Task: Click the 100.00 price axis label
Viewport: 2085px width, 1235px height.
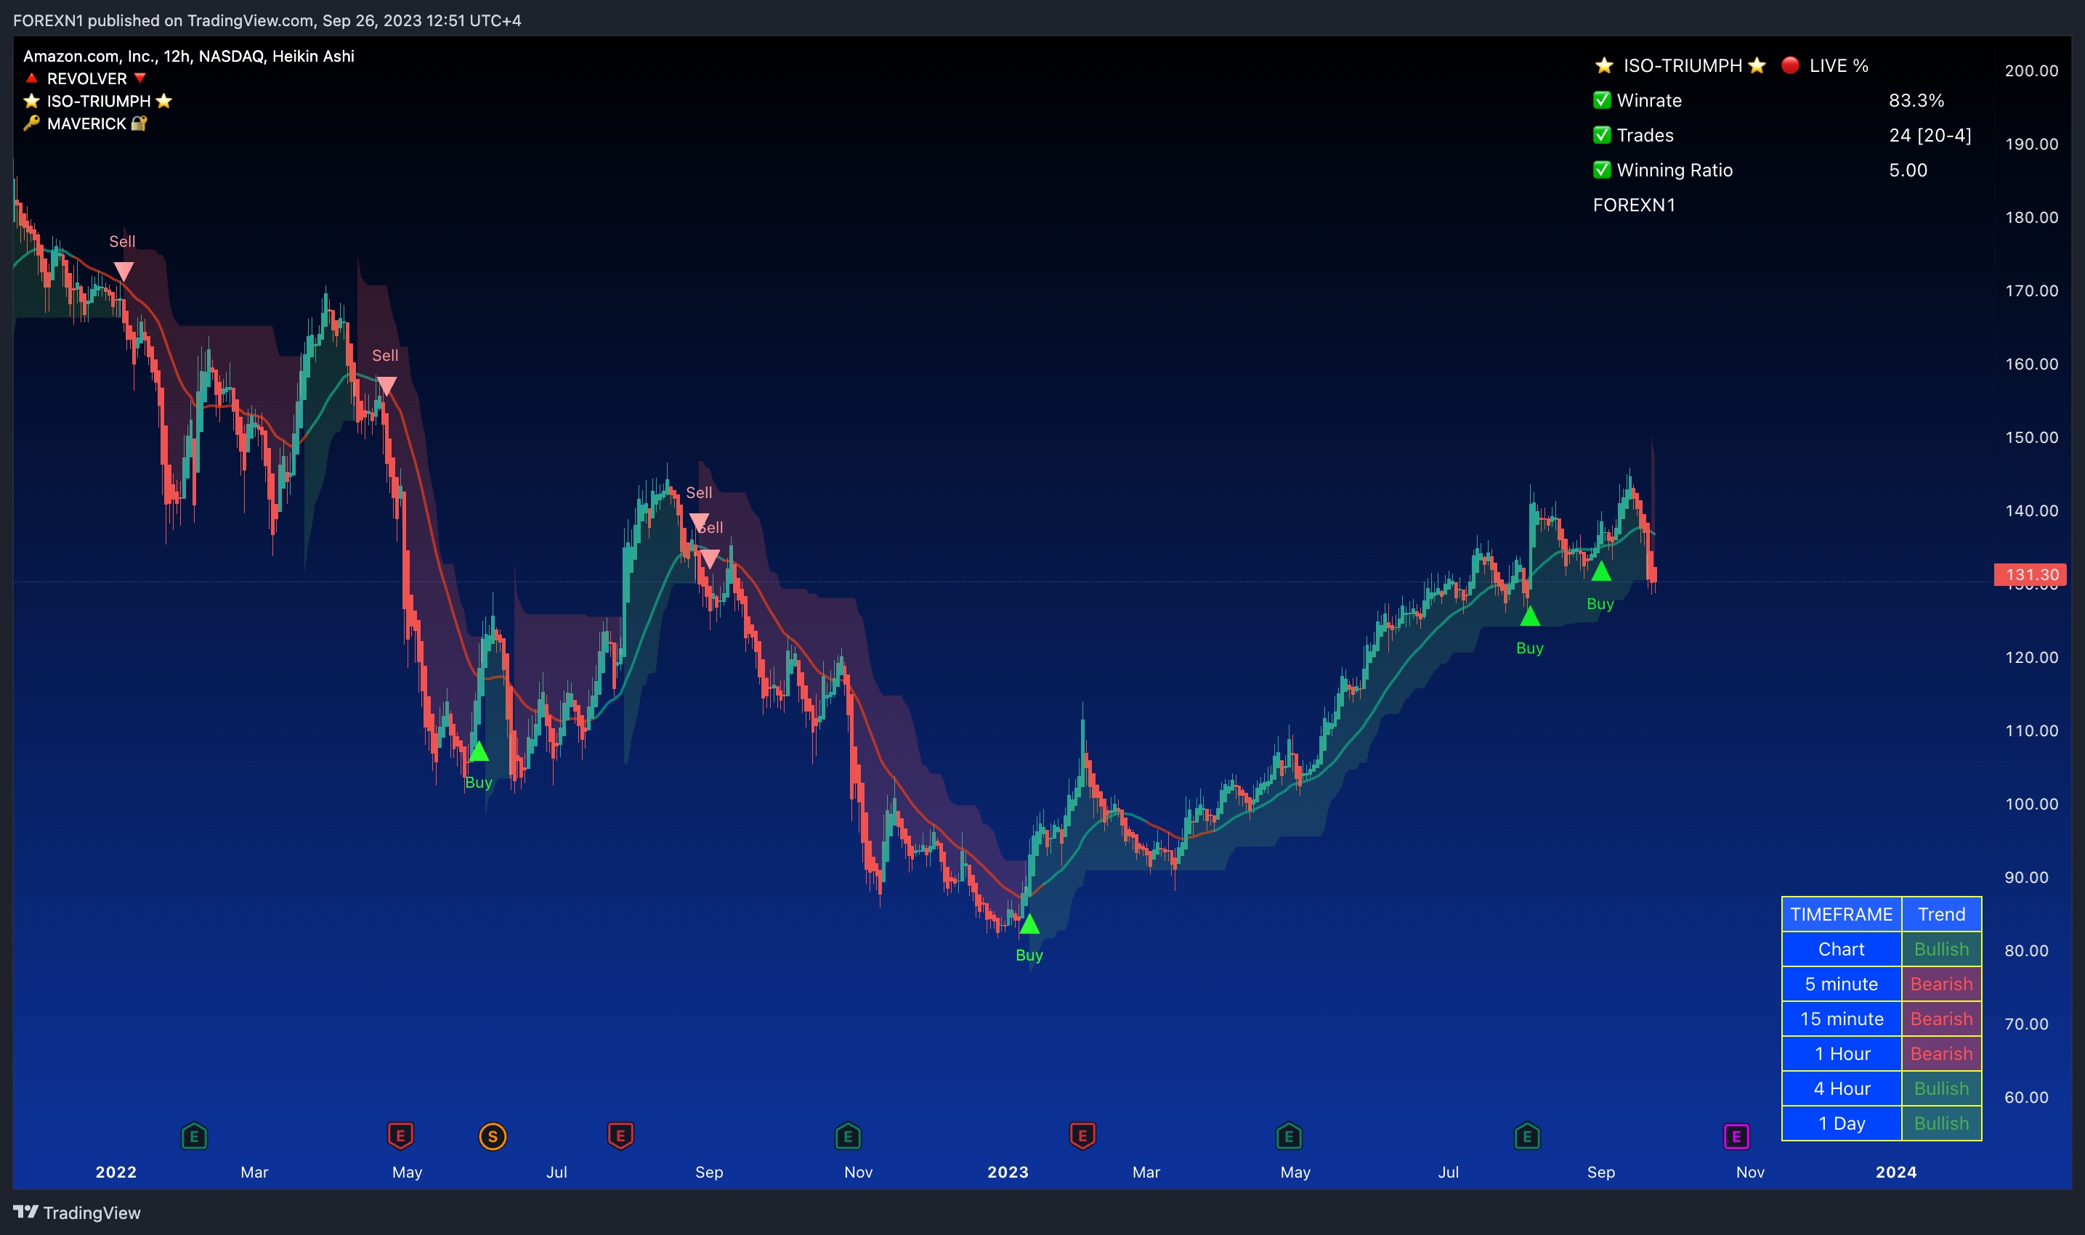Action: (x=2031, y=804)
